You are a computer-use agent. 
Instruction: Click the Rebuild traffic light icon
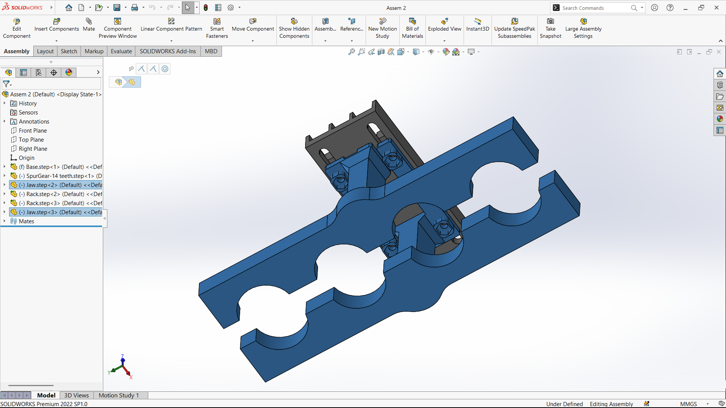click(x=206, y=8)
